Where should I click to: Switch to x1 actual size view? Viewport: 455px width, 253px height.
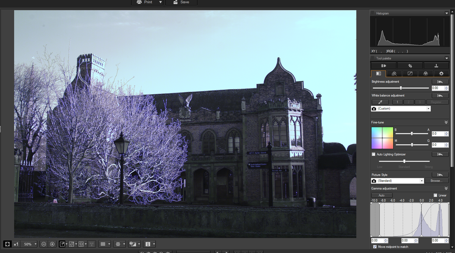click(16, 244)
